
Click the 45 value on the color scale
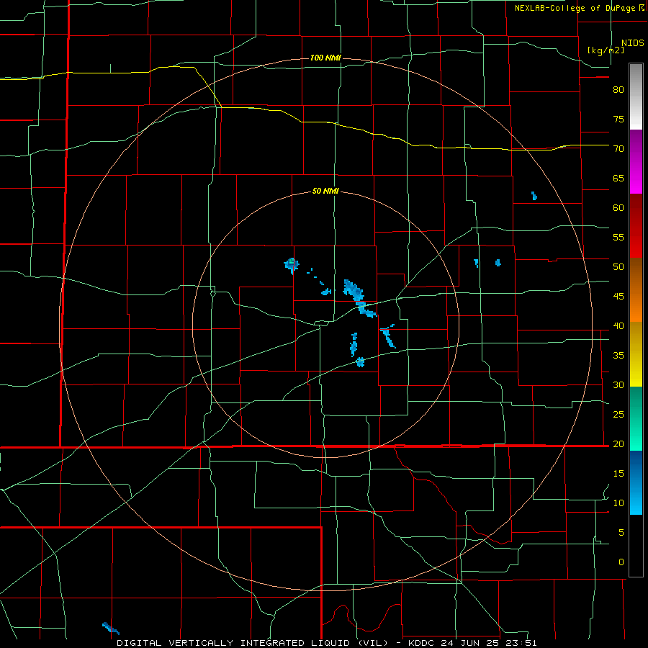coord(618,297)
